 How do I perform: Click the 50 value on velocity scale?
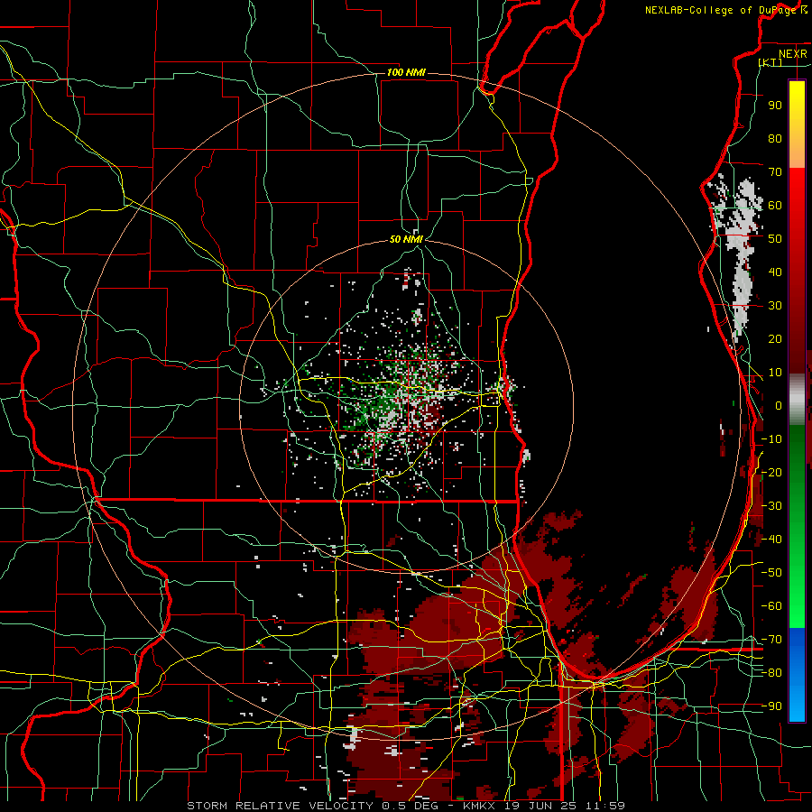tap(775, 239)
